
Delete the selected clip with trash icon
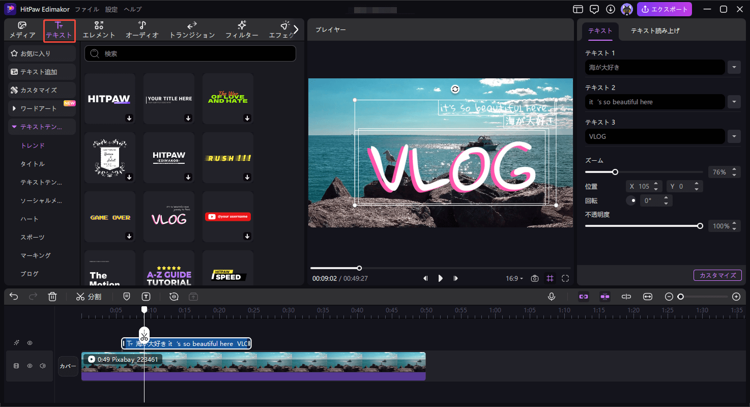[52, 297]
